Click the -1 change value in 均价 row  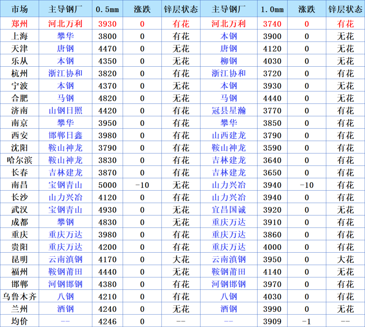(x=307, y=321)
